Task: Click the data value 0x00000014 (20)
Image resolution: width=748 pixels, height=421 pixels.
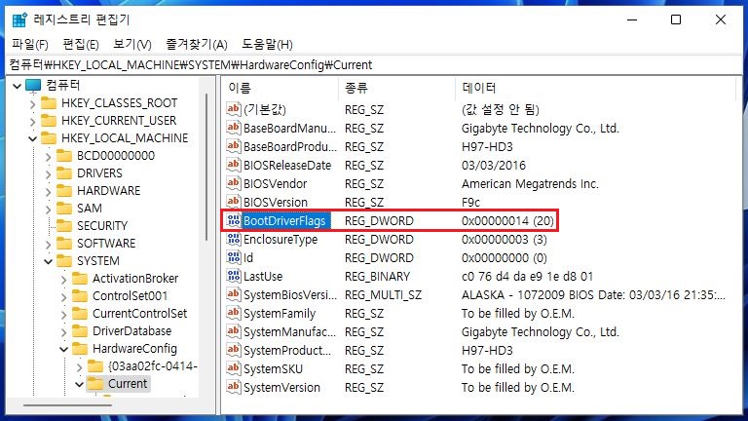Action: 507,220
